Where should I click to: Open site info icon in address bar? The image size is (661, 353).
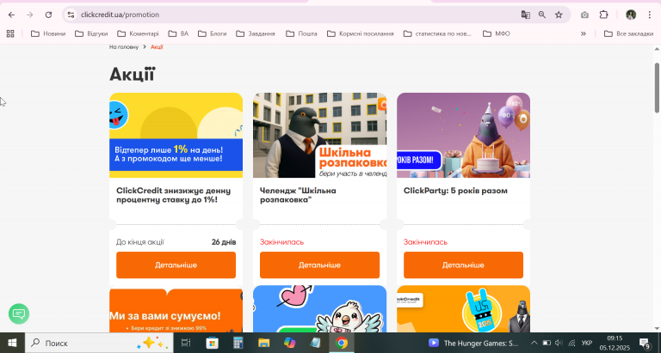coord(71,15)
